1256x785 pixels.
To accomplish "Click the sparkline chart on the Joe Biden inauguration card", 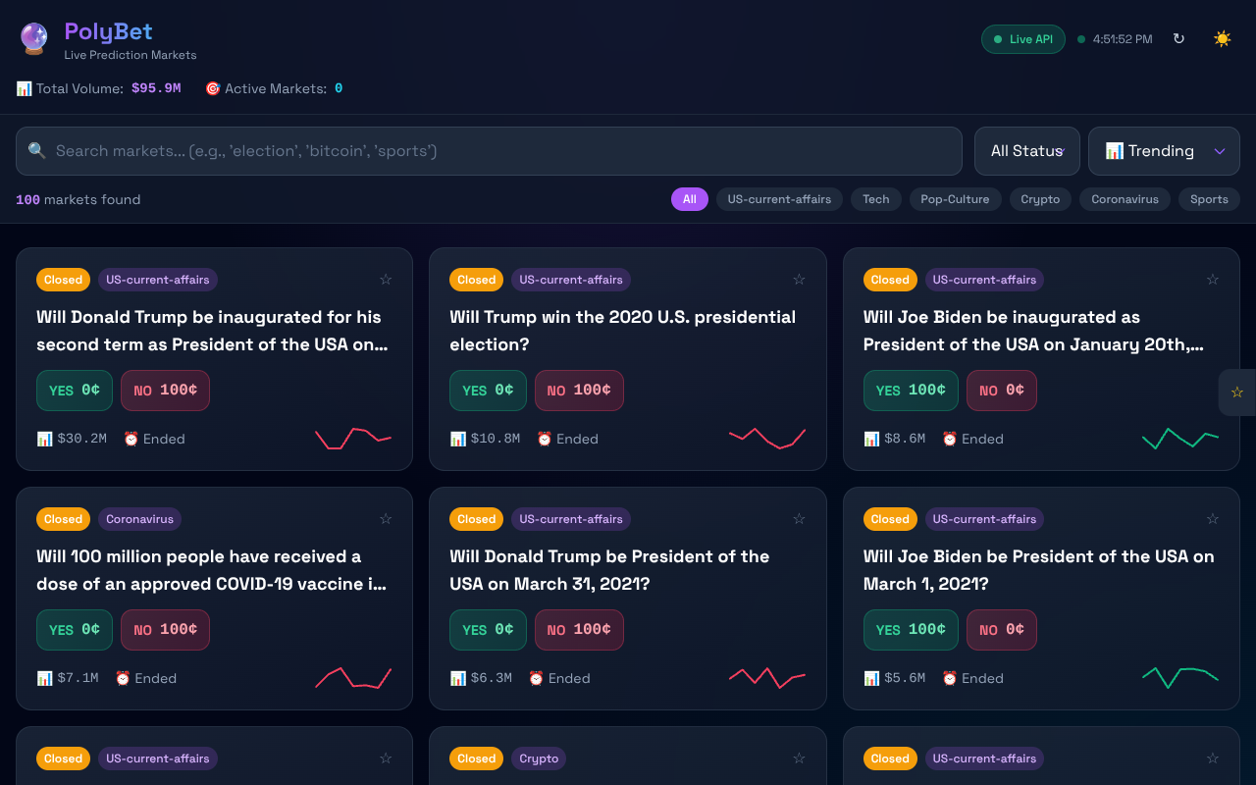I will 1180,440.
